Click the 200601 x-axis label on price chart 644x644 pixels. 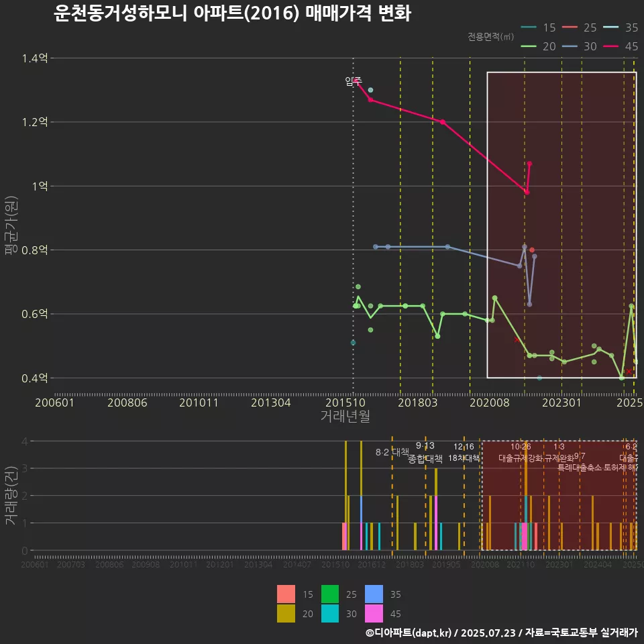54,402
